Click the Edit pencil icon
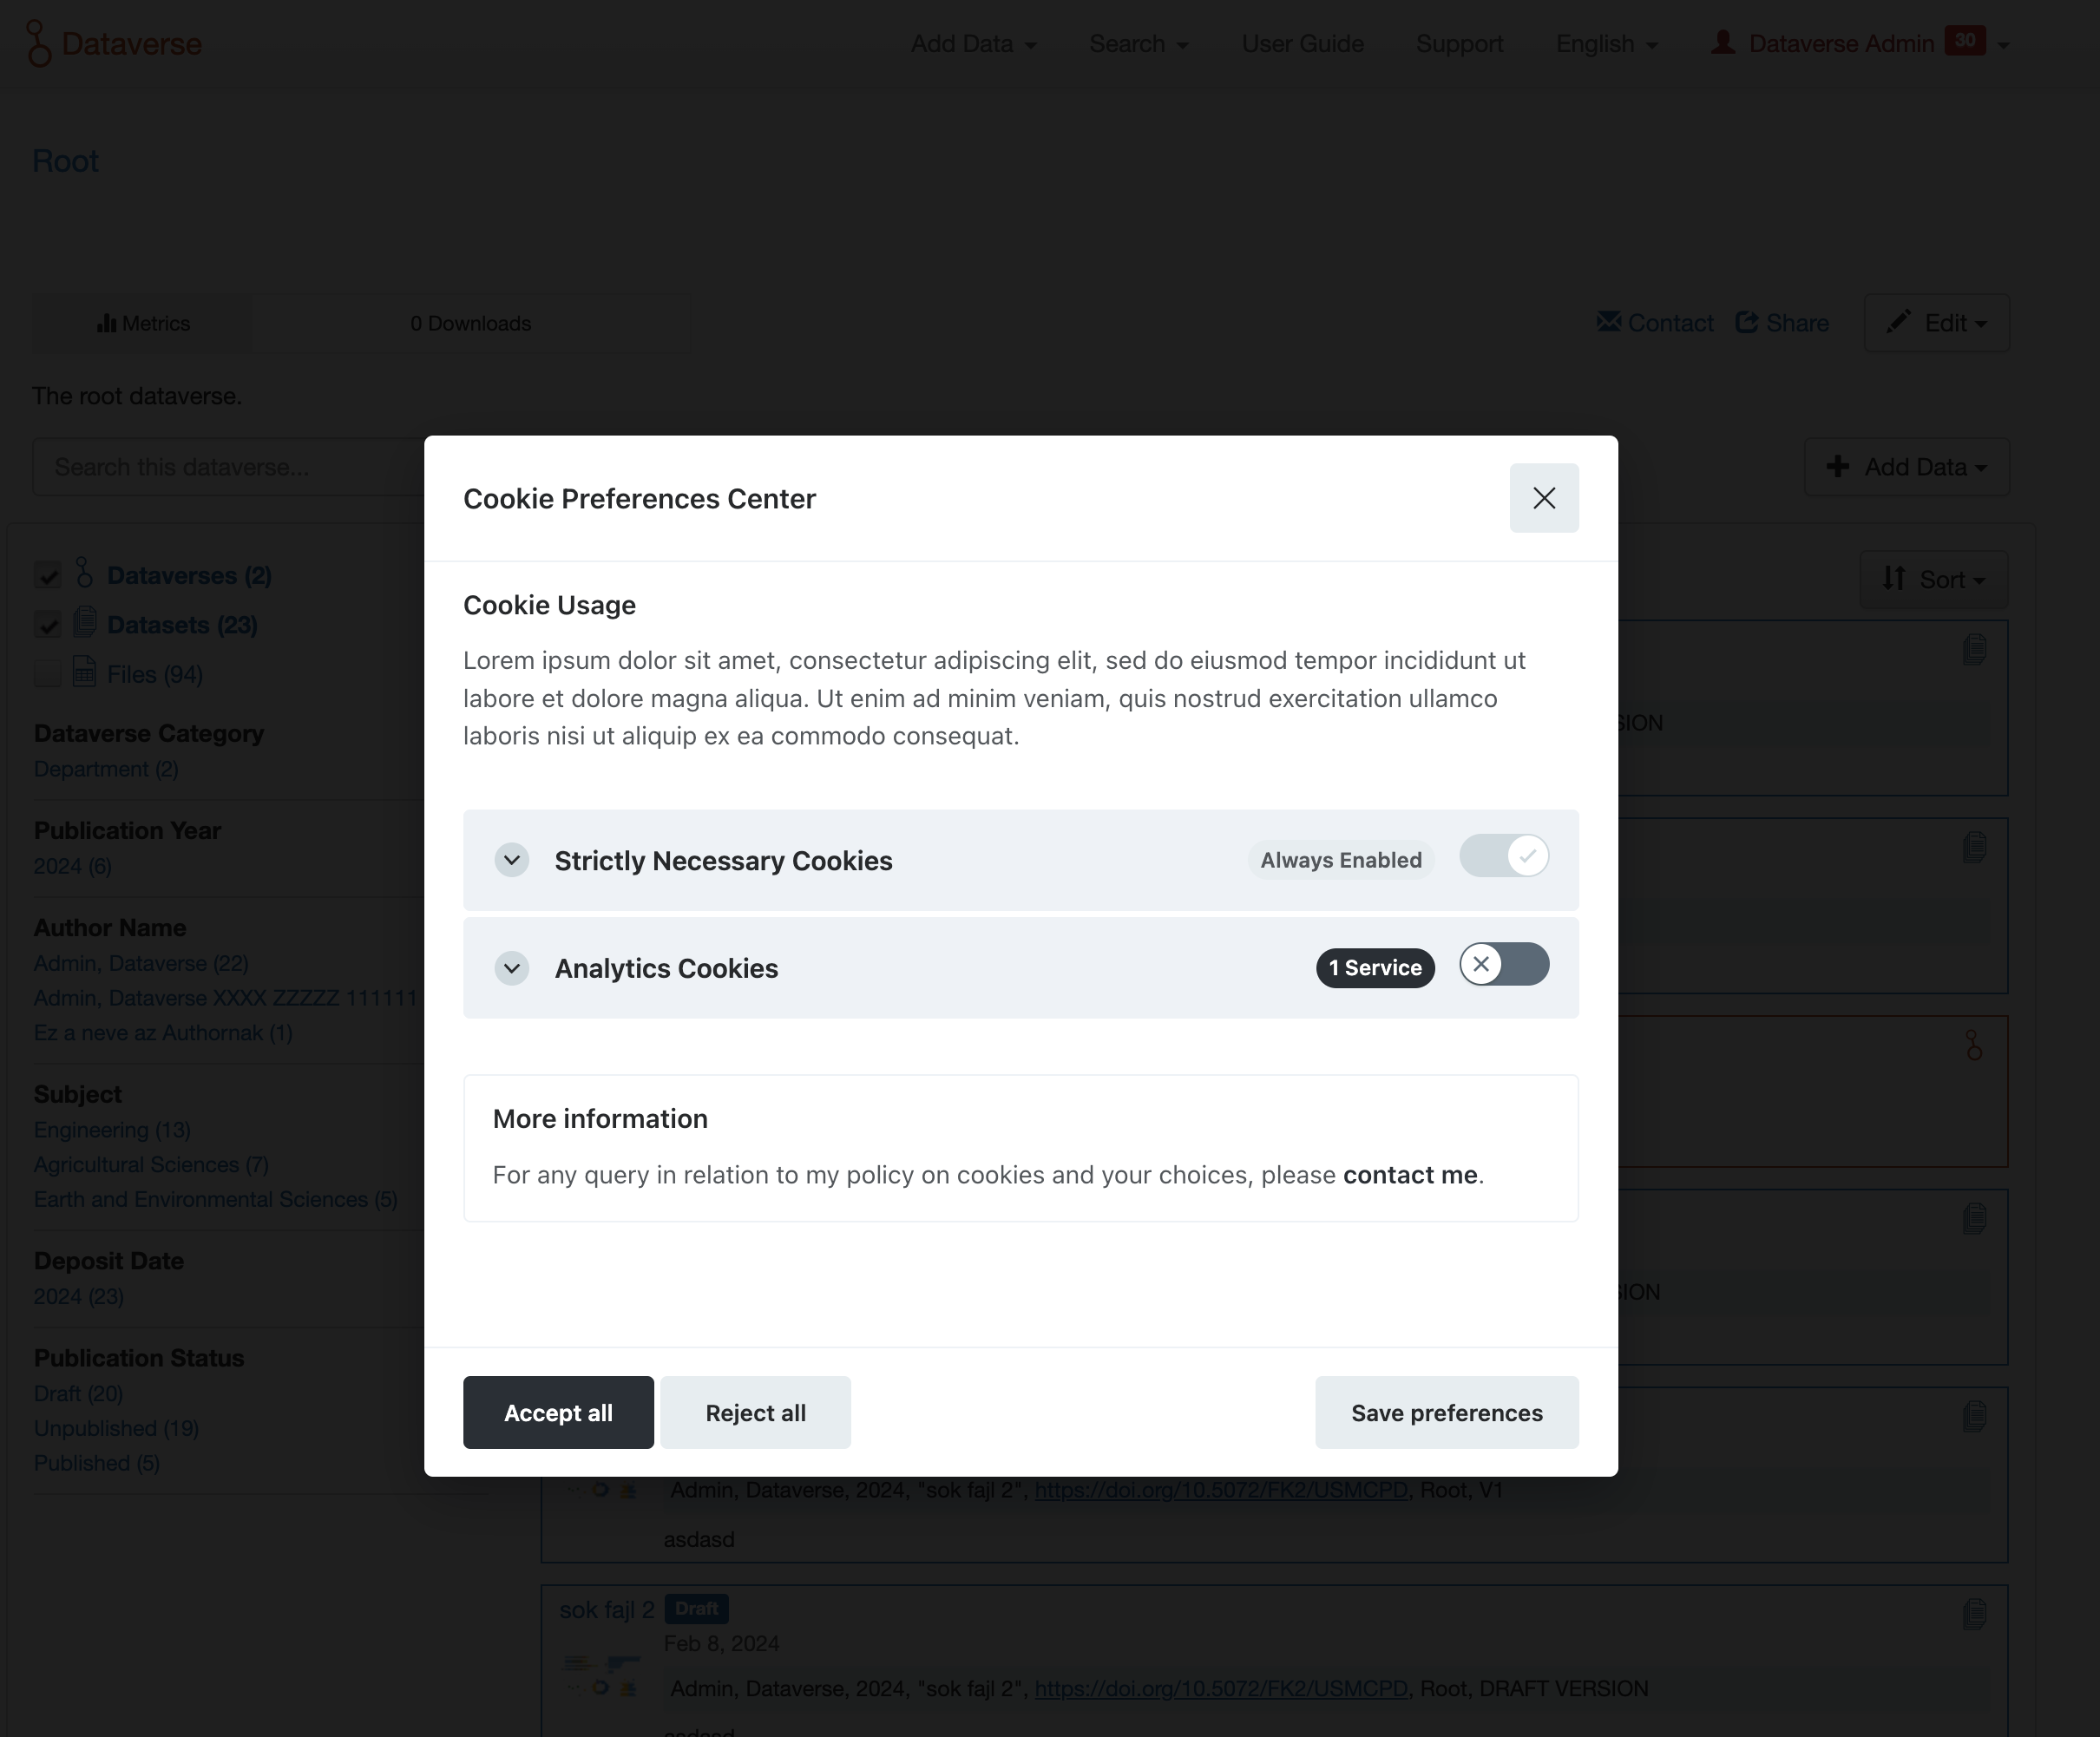The height and width of the screenshot is (1737, 2100). click(1897, 322)
